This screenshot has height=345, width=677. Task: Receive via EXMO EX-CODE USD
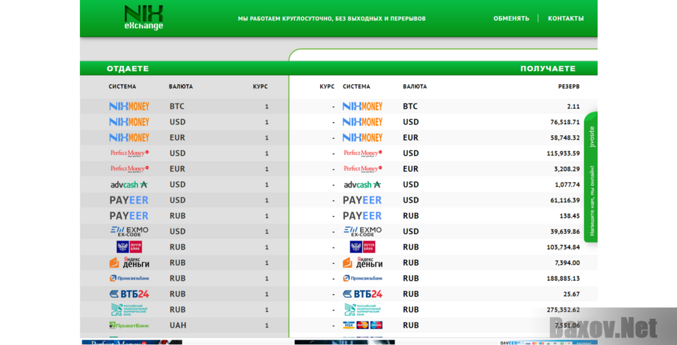444,232
